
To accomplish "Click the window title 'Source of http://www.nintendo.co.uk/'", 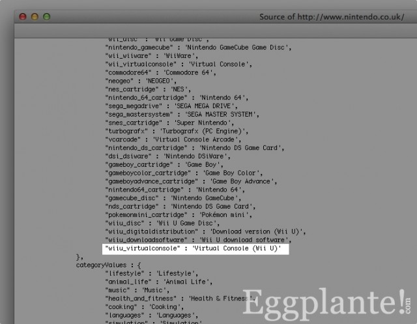I will coord(332,17).
